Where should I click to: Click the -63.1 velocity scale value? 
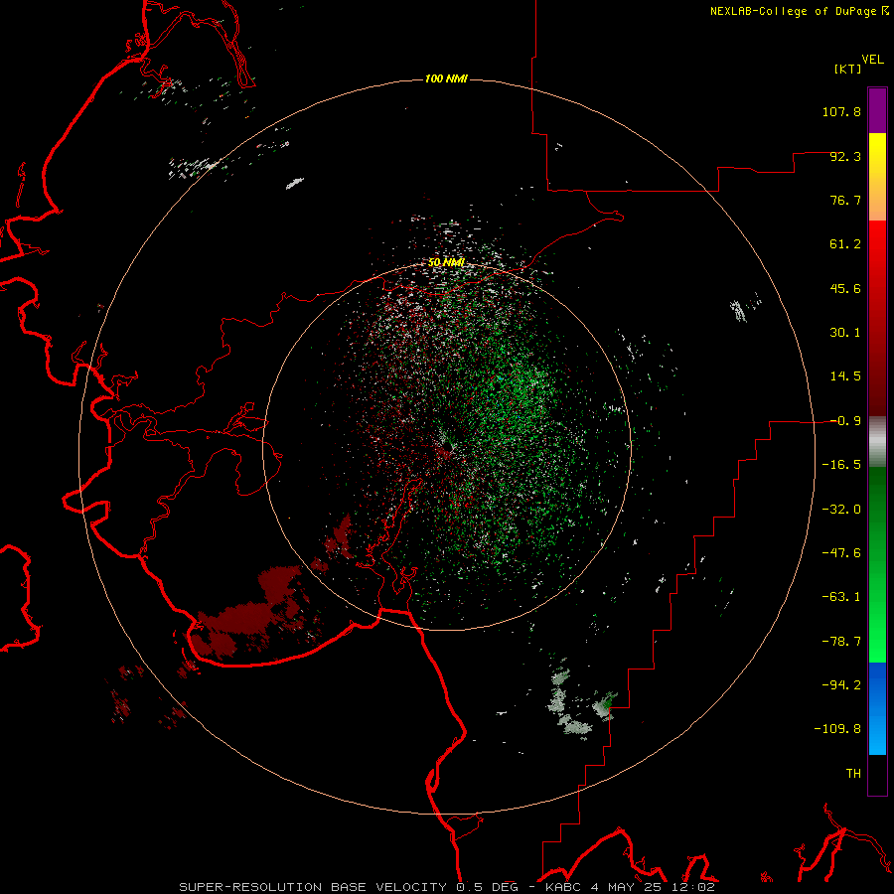point(841,597)
